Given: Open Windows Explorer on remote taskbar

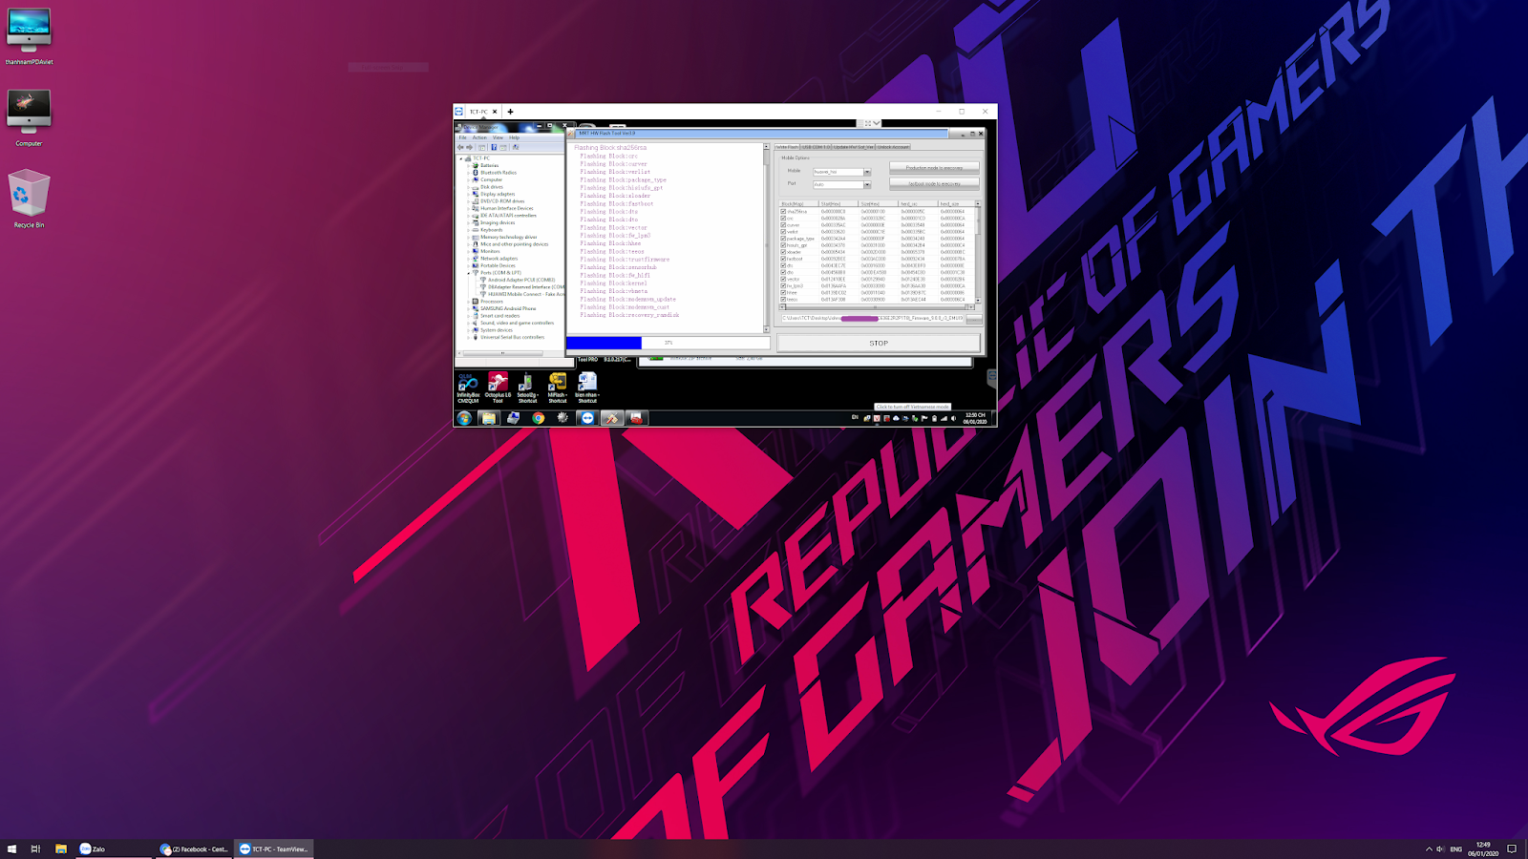Looking at the screenshot, I should coord(489,418).
